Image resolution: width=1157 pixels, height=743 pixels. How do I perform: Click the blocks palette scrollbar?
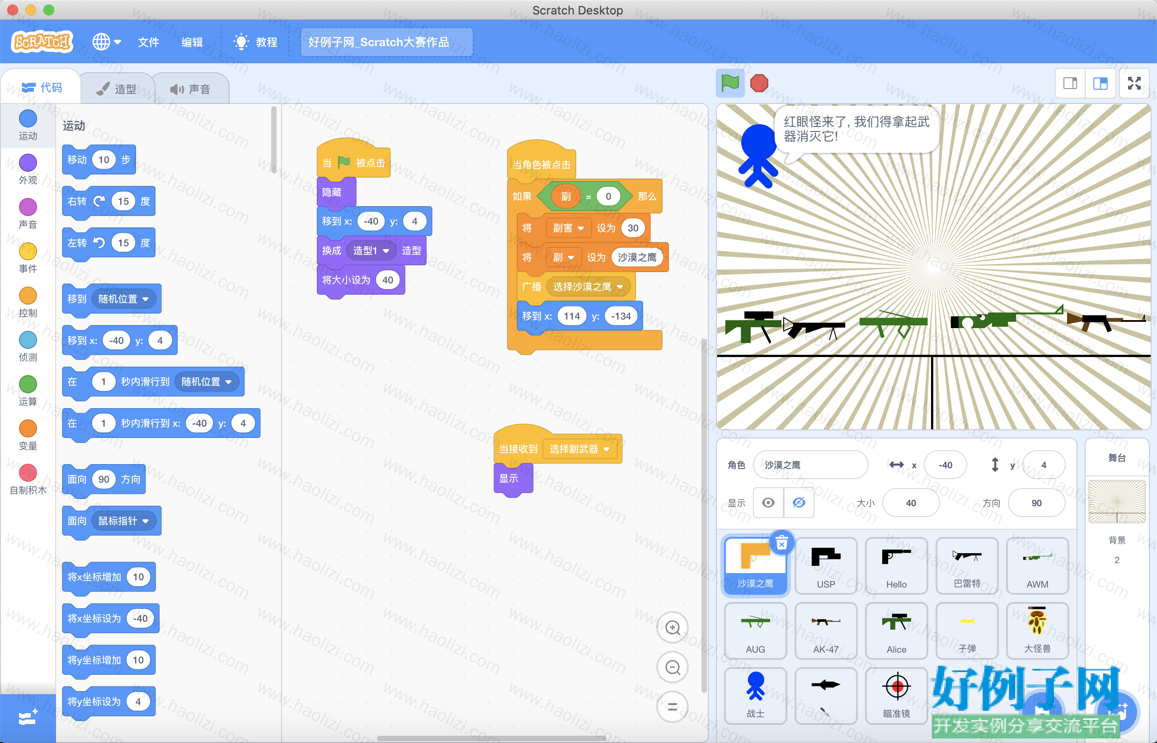click(273, 140)
